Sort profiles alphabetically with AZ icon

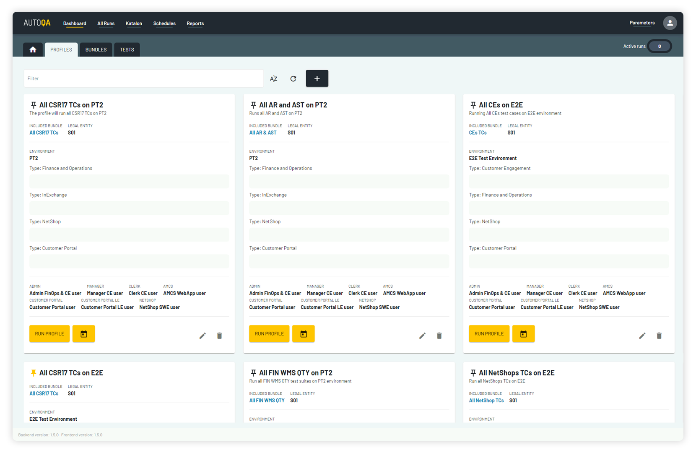[273, 78]
